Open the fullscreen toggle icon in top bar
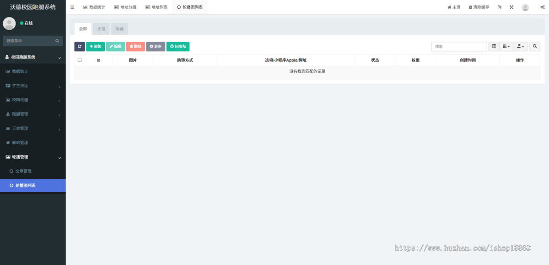This screenshot has width=549, height=265. 511,7
